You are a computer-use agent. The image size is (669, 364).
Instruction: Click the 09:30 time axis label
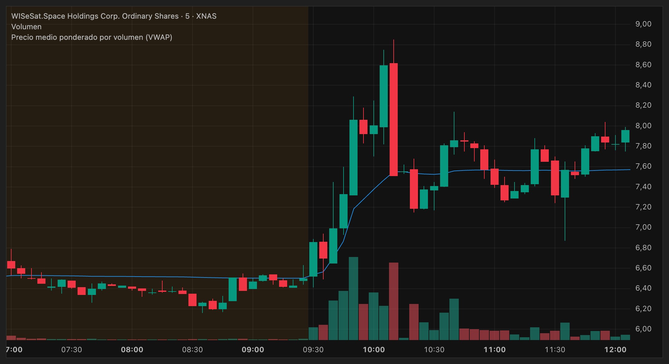(x=313, y=350)
